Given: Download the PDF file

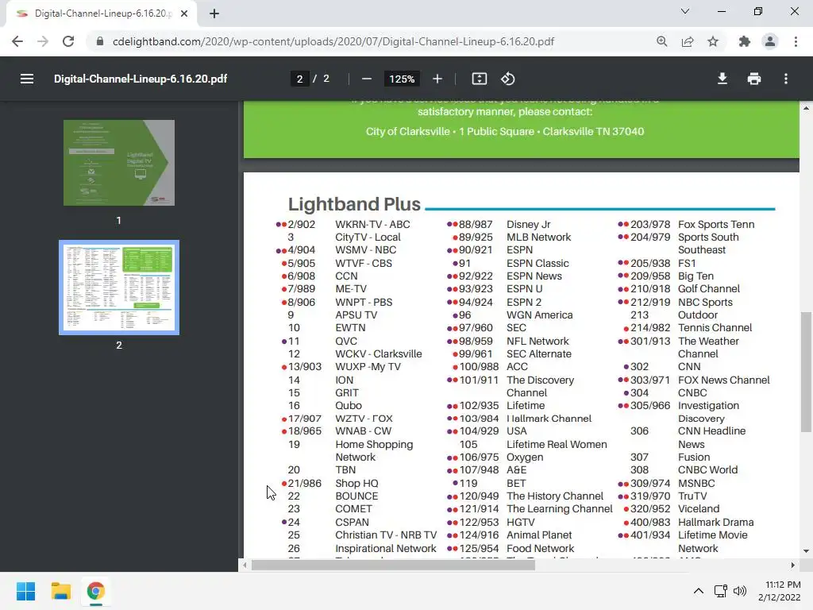Looking at the screenshot, I should [x=722, y=79].
